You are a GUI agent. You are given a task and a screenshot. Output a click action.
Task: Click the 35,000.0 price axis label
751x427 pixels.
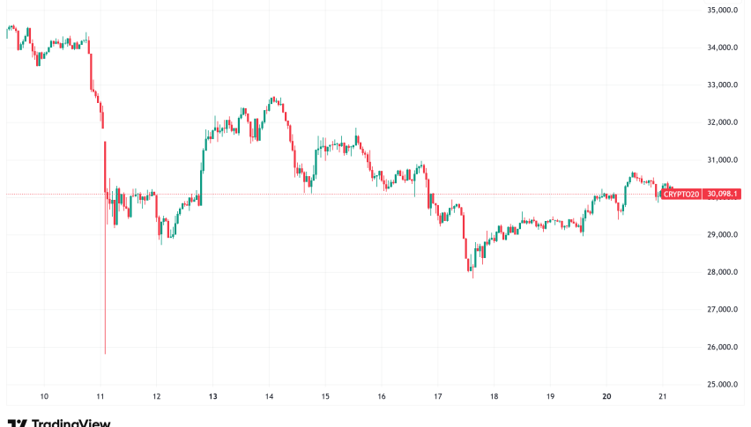coord(723,11)
